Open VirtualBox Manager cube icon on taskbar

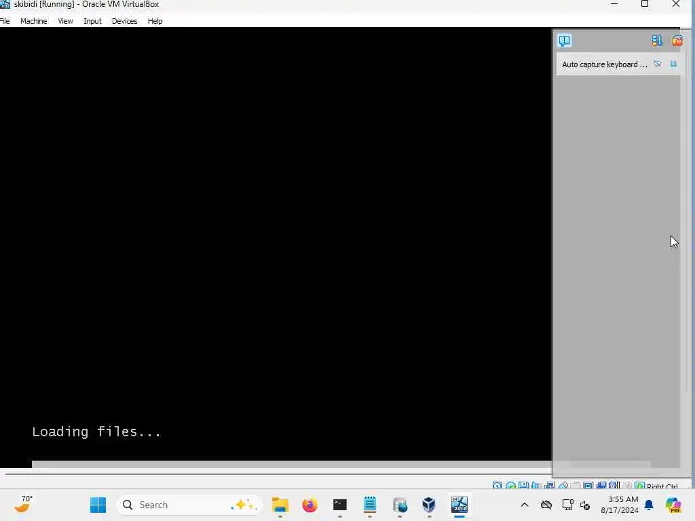(429, 505)
